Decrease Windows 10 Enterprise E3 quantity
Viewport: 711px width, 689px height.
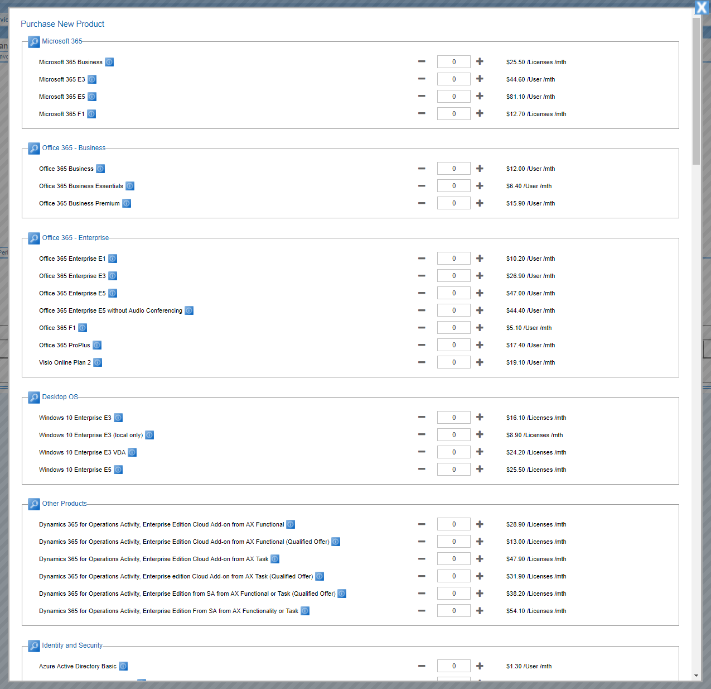[422, 417]
